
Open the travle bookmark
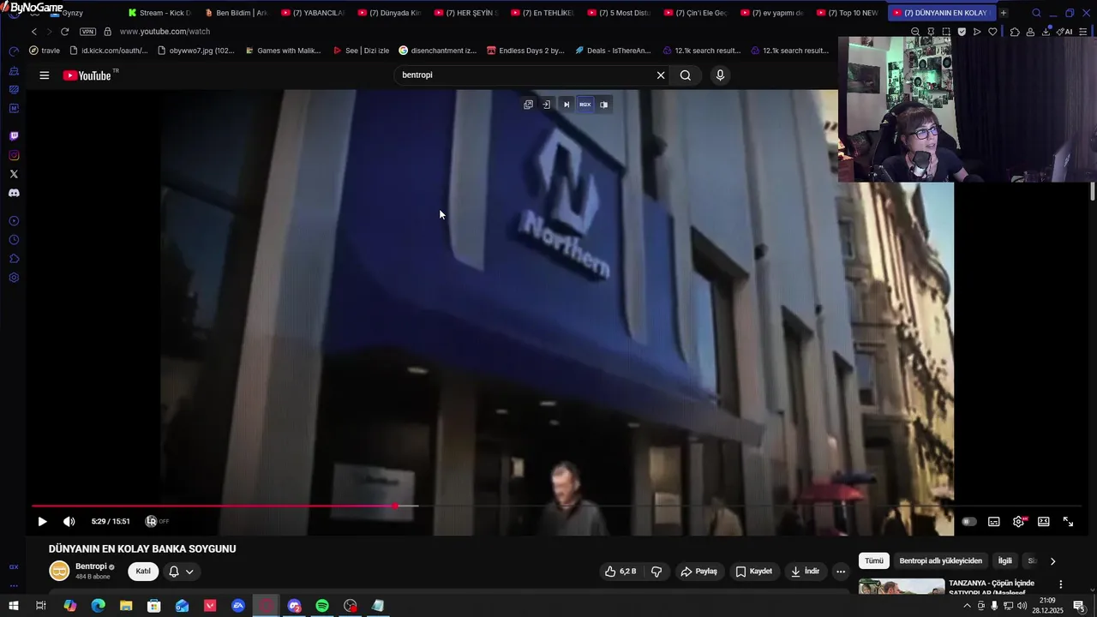coord(45,51)
